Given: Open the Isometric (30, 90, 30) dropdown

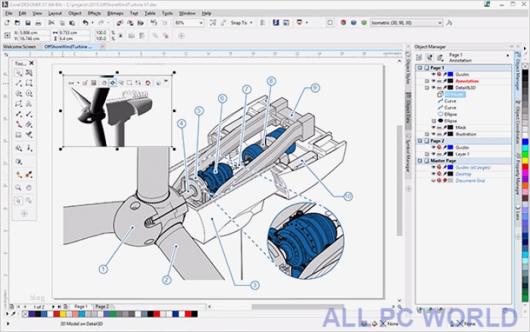Looking at the screenshot, I should click(x=440, y=23).
